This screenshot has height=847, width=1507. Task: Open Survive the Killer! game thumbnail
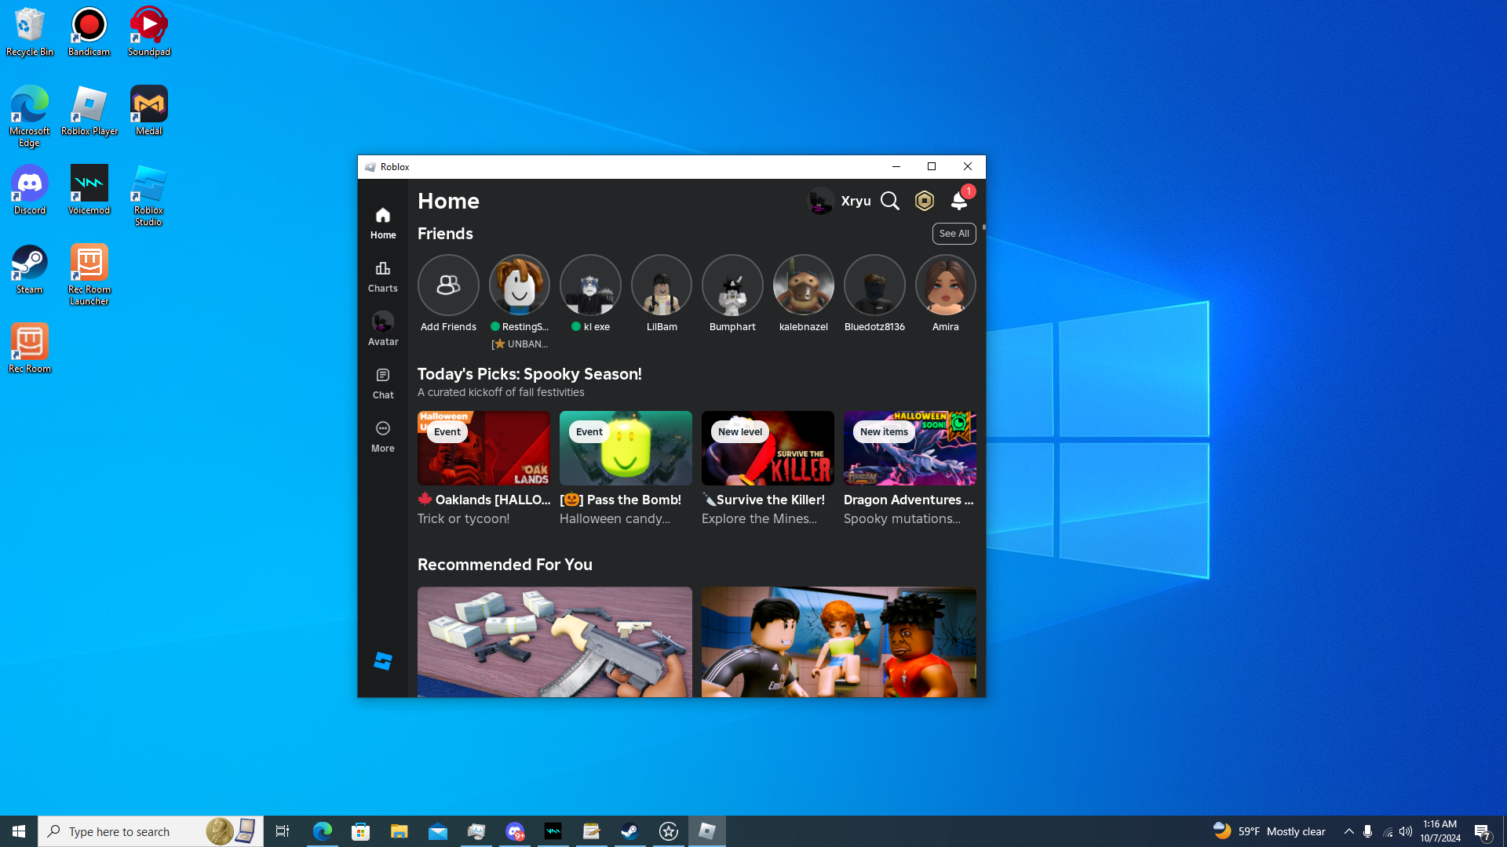[768, 449]
